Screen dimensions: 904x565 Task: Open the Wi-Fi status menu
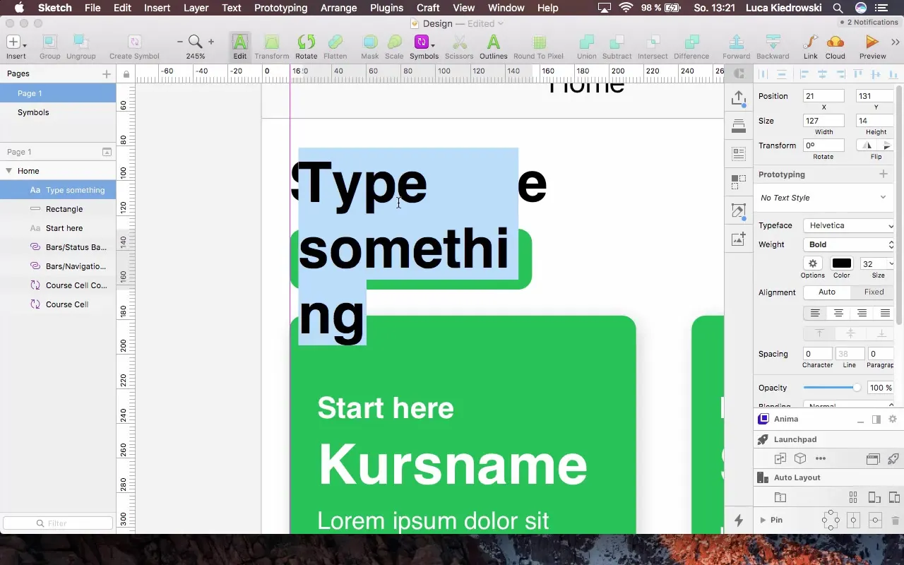tap(626, 8)
